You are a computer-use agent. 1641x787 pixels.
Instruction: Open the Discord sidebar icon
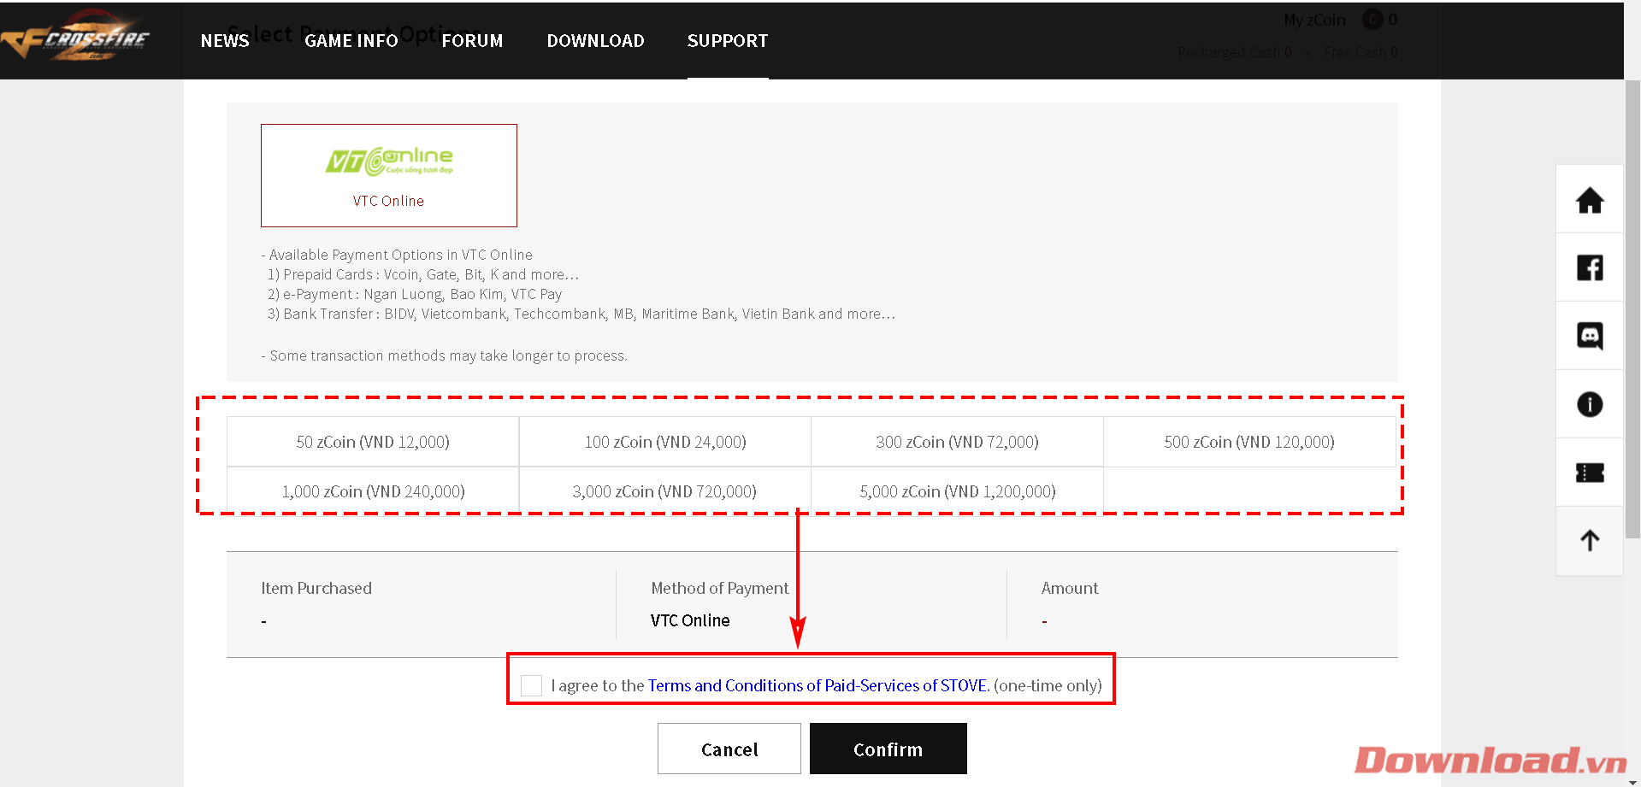pos(1590,336)
